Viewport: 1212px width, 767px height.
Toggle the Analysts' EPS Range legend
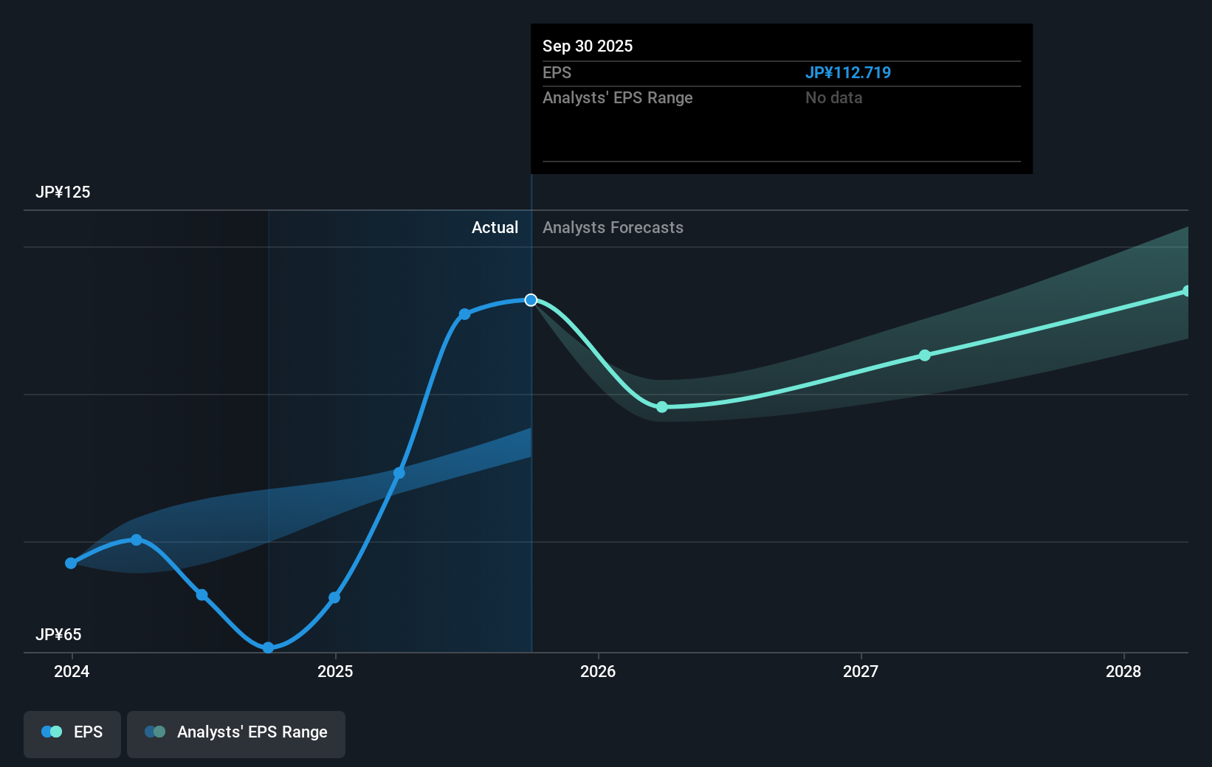pos(236,734)
